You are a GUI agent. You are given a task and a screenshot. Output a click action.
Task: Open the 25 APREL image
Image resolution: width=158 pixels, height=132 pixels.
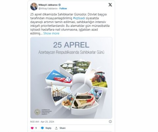coord(71,78)
